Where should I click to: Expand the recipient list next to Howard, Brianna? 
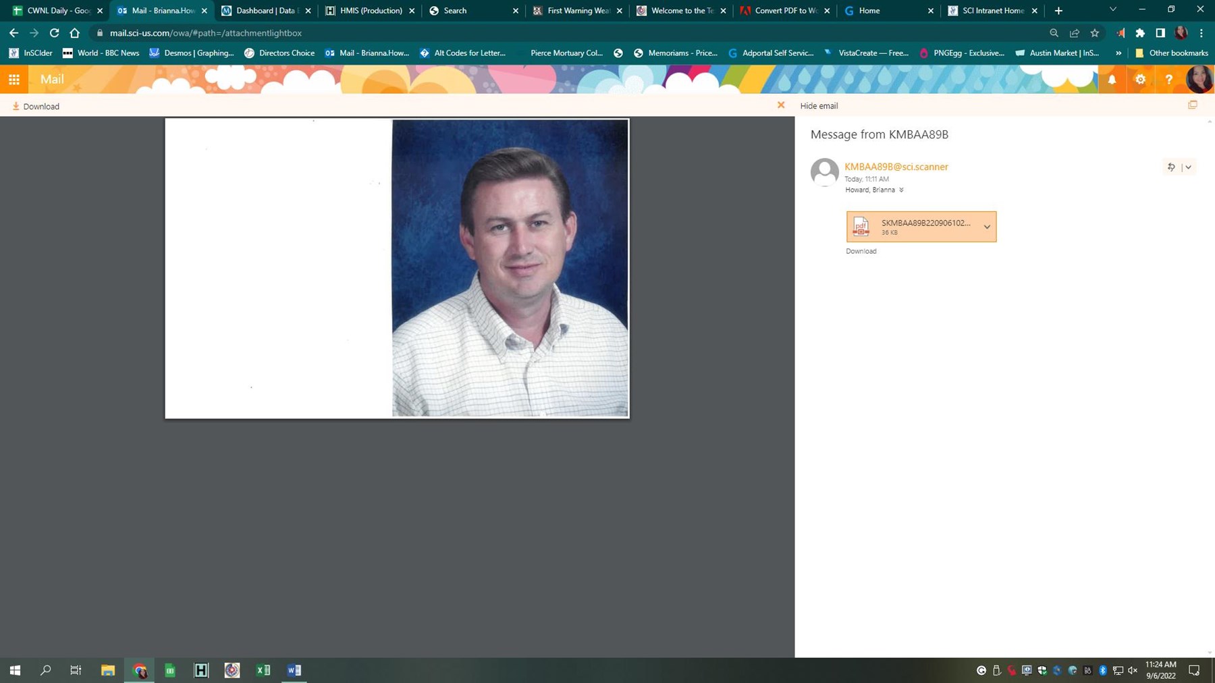coord(901,190)
